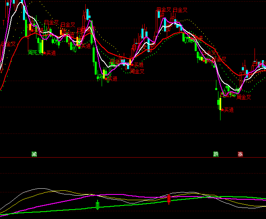
Task: Click the lowest yellow candlestick at right
Action: click(220, 104)
